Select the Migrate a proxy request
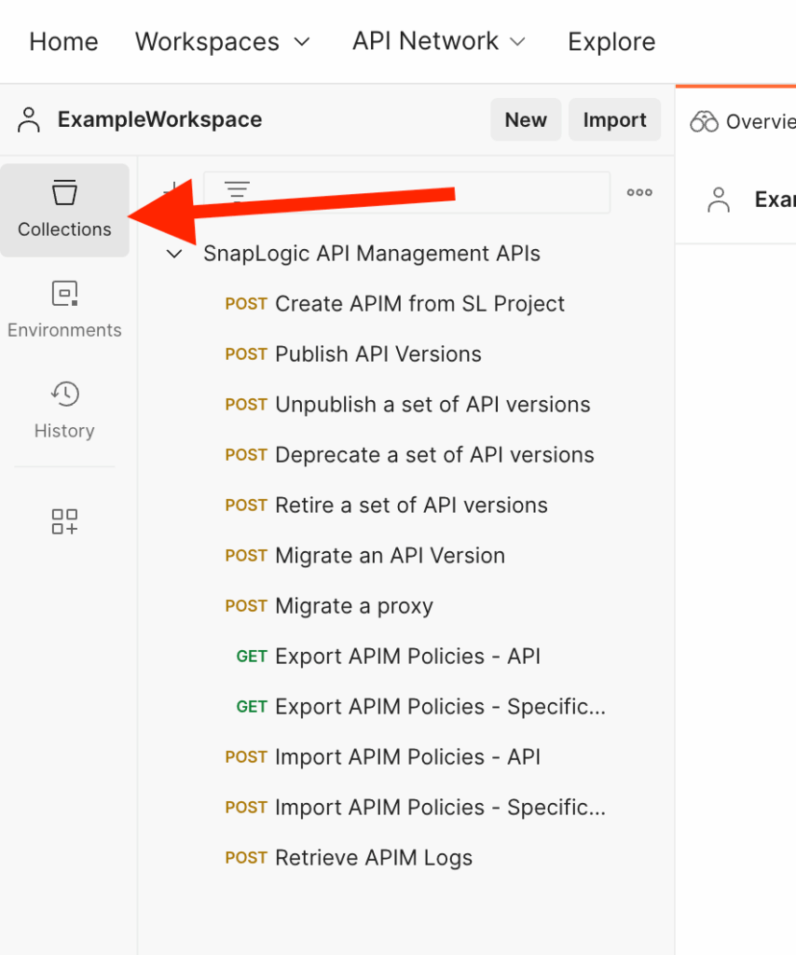796x955 pixels. click(x=353, y=606)
